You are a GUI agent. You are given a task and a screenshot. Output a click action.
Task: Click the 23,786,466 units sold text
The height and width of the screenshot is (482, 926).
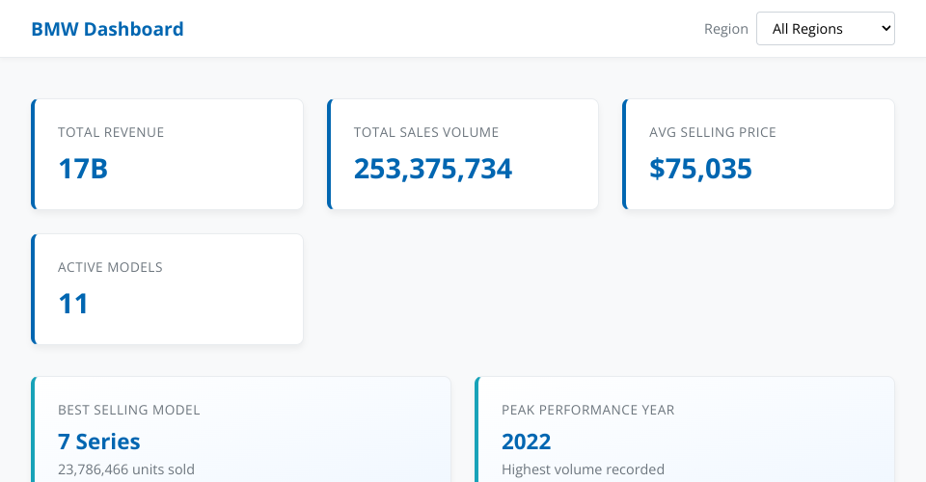(x=126, y=469)
